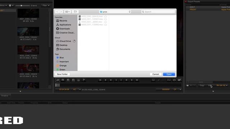Select Applications in Favorites sidebar
This screenshot has height=129, width=230.
tap(64, 25)
